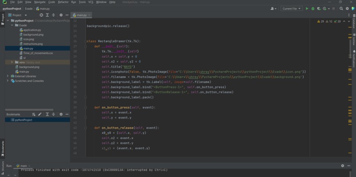The height and width of the screenshot is (177, 356).
Task: Run the current file with green play button
Action: (x=307, y=9)
